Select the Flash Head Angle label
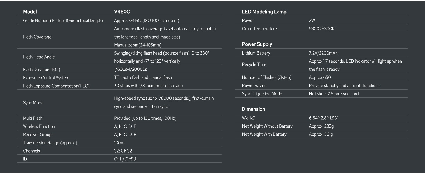The height and width of the screenshot is (174, 425). pyautogui.click(x=39, y=57)
